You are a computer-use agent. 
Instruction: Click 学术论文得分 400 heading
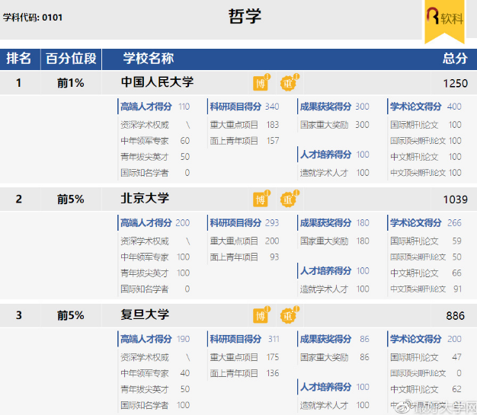(x=426, y=107)
